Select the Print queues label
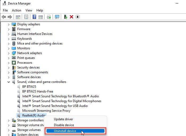Screen dimensions: 186x136 tap(26, 58)
